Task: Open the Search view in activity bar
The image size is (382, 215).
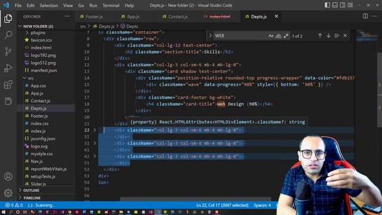Action: (8, 35)
